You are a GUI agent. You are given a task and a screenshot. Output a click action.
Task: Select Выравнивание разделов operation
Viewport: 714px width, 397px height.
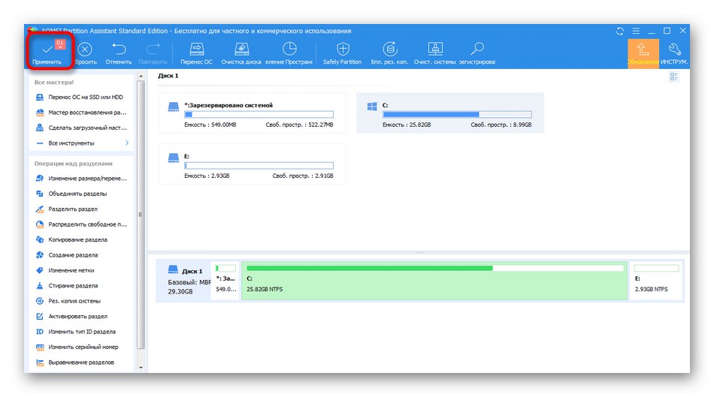coord(74,362)
